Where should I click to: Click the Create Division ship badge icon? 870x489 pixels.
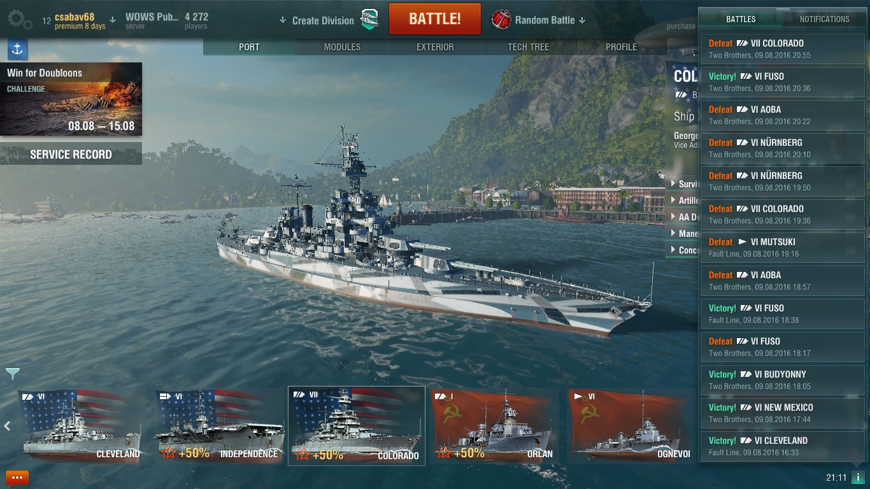369,20
